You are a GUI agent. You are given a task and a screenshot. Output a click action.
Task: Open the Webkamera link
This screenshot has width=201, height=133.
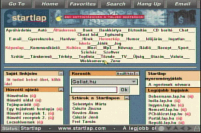click(93, 61)
